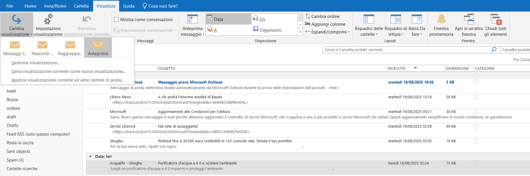Viewport: 530px width, 176px height.
Task: Open Riquadro delle cartelle menu
Action: tap(369, 25)
